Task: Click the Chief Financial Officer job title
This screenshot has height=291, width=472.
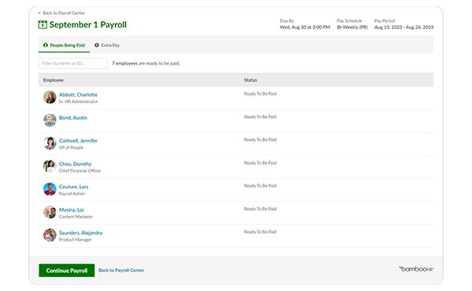Action: pos(79,171)
